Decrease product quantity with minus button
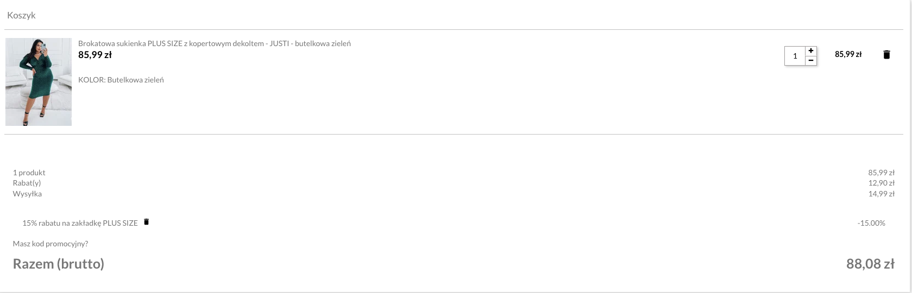912x293 pixels. click(811, 61)
